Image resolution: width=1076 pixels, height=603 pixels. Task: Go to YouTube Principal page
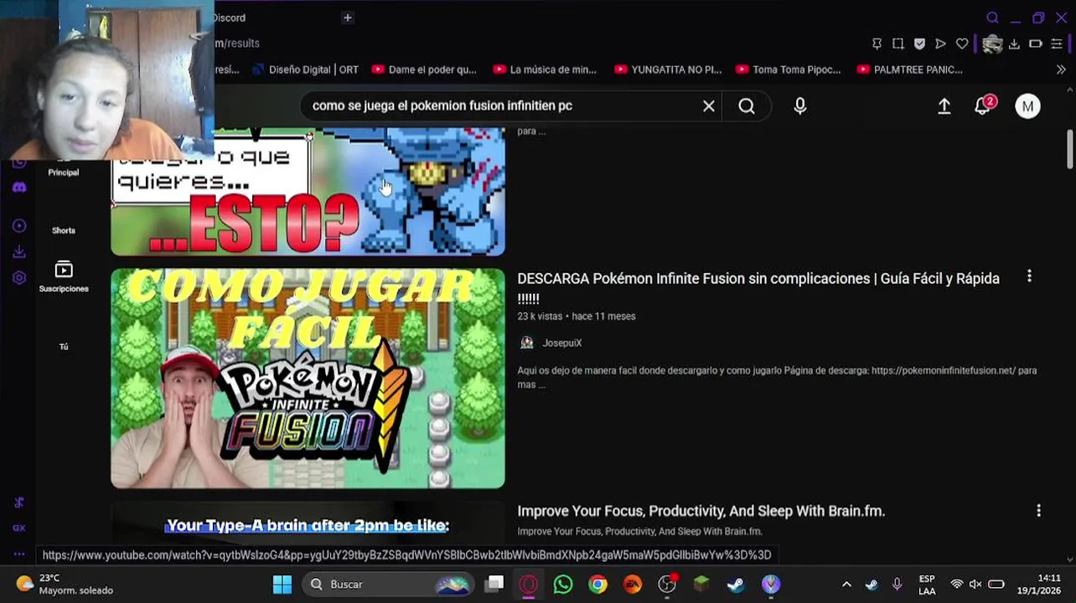point(64,172)
